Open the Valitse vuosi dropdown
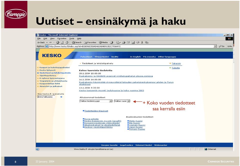The width and height of the screenshot is (240, 166). tap(122, 101)
